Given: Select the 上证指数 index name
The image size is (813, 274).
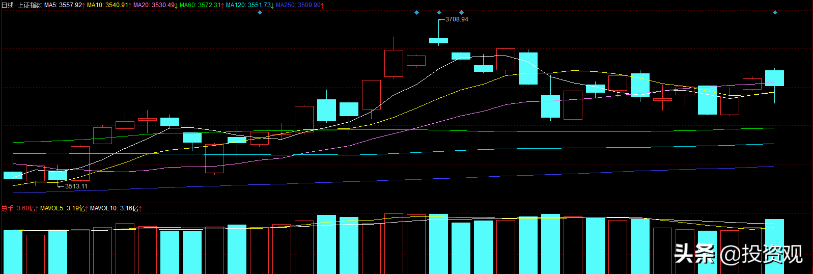Looking at the screenshot, I should 30,5.
